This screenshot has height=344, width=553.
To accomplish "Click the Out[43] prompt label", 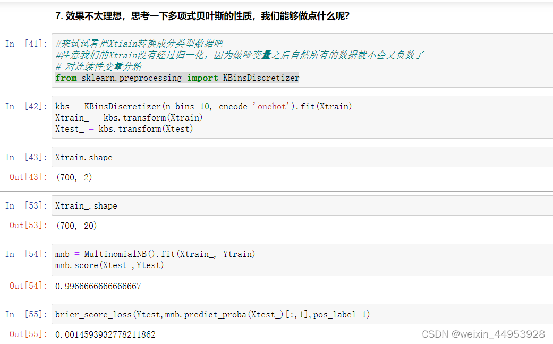I will click(x=28, y=177).
